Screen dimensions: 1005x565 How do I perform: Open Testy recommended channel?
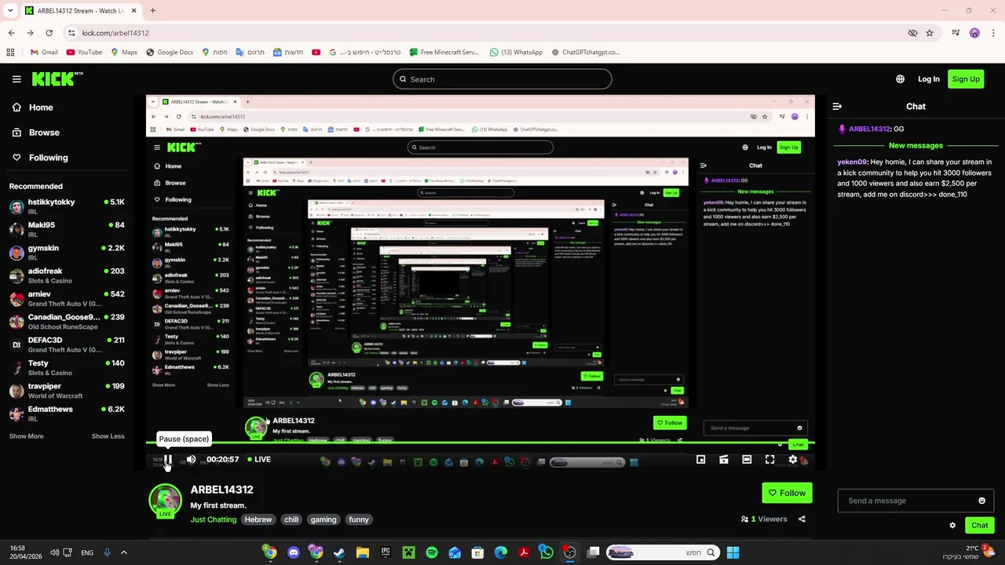tap(67, 367)
